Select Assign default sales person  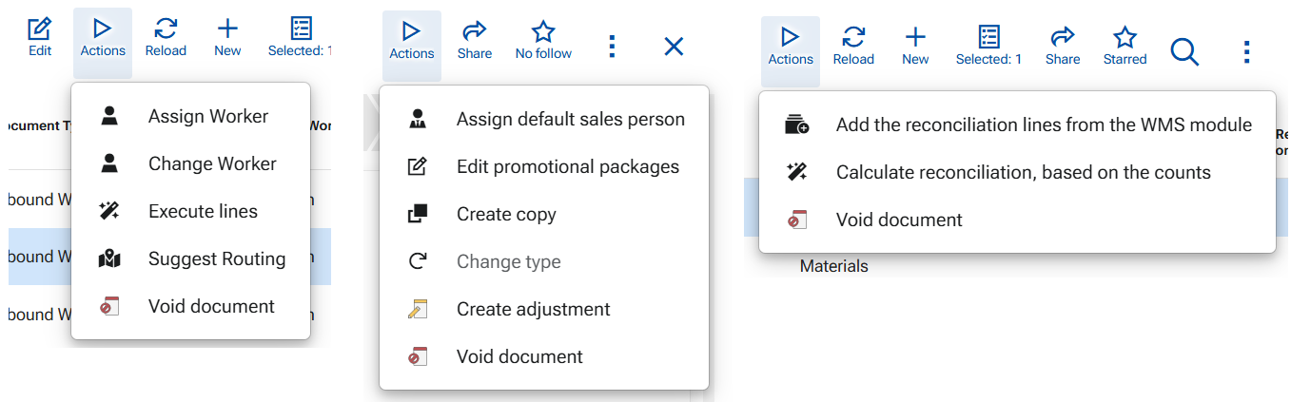point(570,120)
